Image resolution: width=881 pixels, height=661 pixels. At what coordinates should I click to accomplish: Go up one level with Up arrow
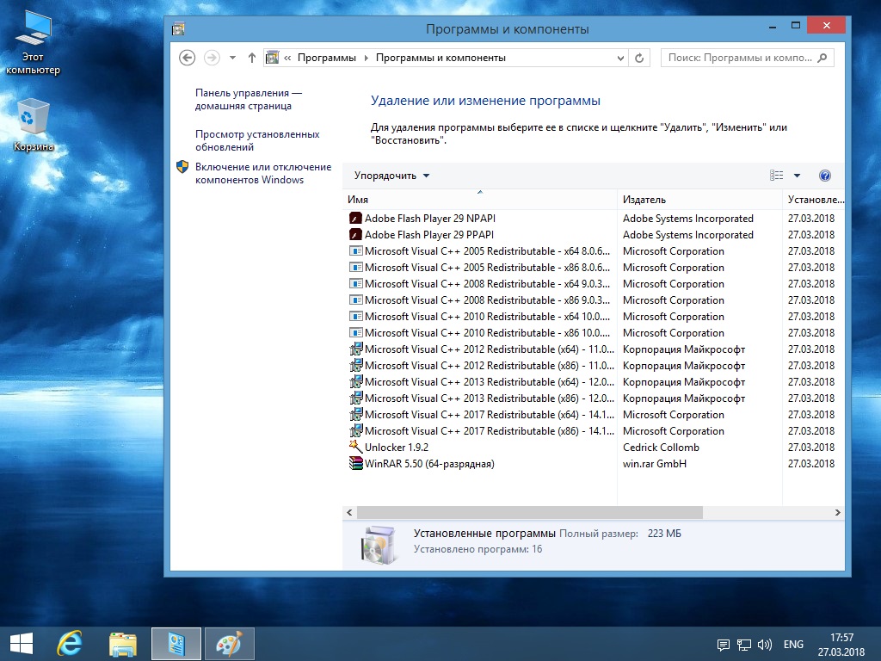pyautogui.click(x=252, y=58)
